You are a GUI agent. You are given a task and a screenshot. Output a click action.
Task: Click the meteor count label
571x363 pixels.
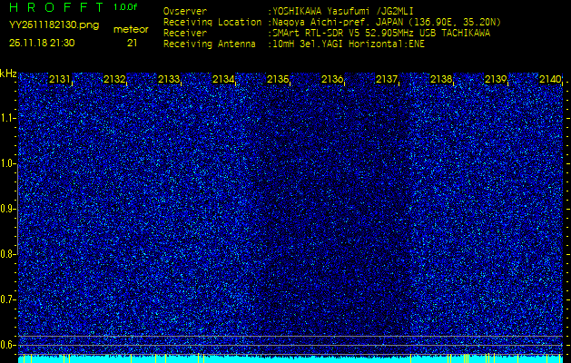(131, 30)
